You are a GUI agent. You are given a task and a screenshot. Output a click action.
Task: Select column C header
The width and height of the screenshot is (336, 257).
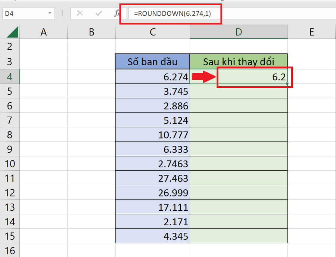pos(153,32)
